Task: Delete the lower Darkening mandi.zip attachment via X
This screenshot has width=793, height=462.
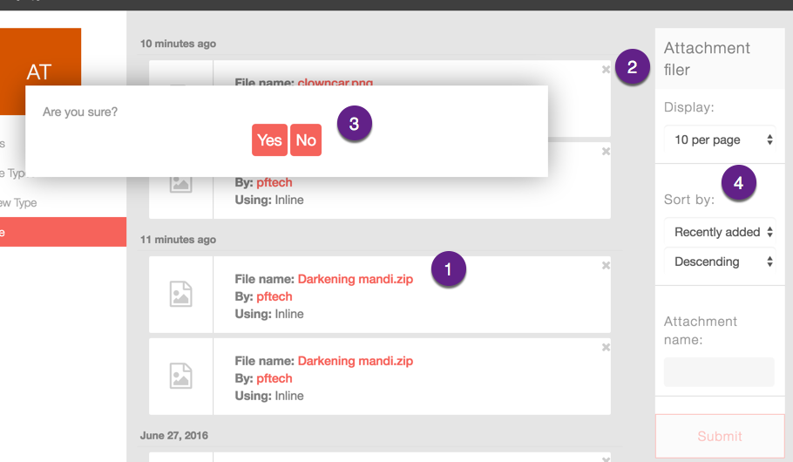Action: [x=606, y=347]
